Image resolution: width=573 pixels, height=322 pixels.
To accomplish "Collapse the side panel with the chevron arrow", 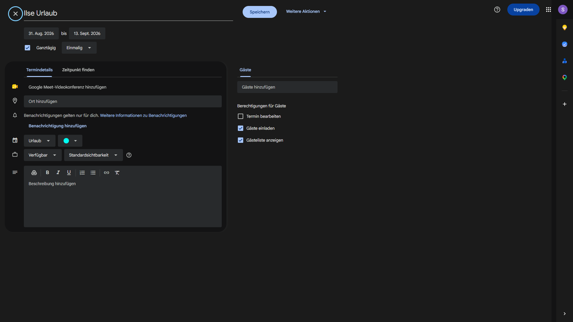I will 565,314.
